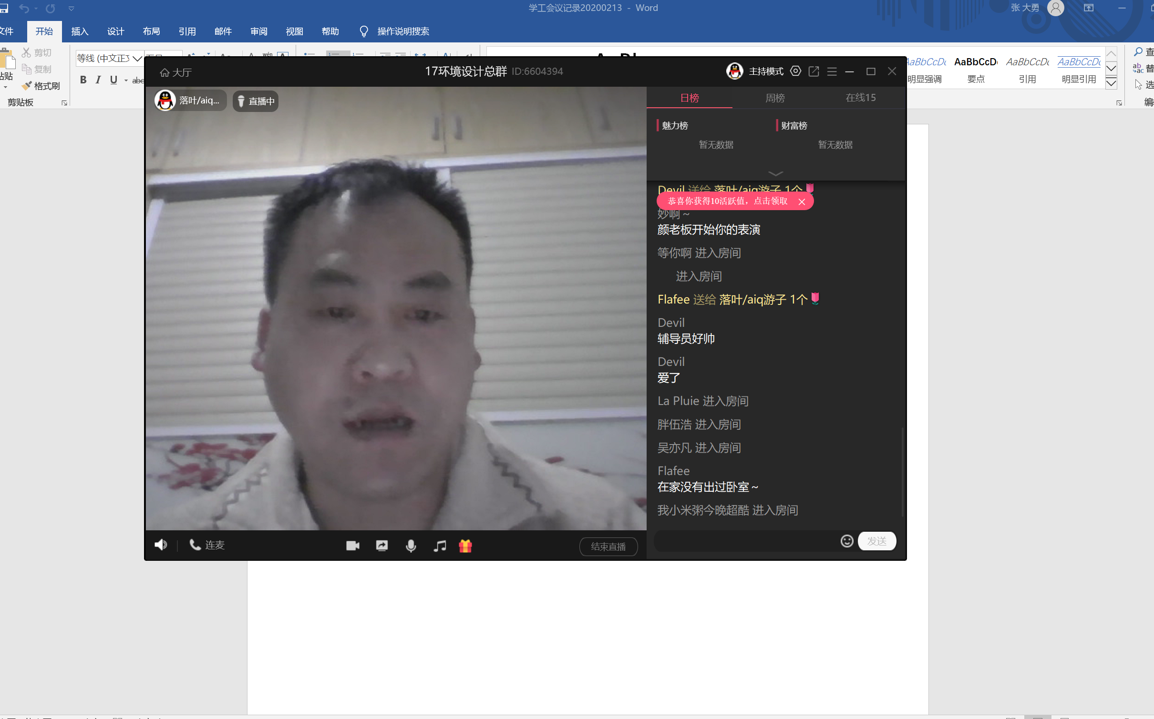Click the screen share icon
Screen dimensions: 1154x719
(x=381, y=546)
